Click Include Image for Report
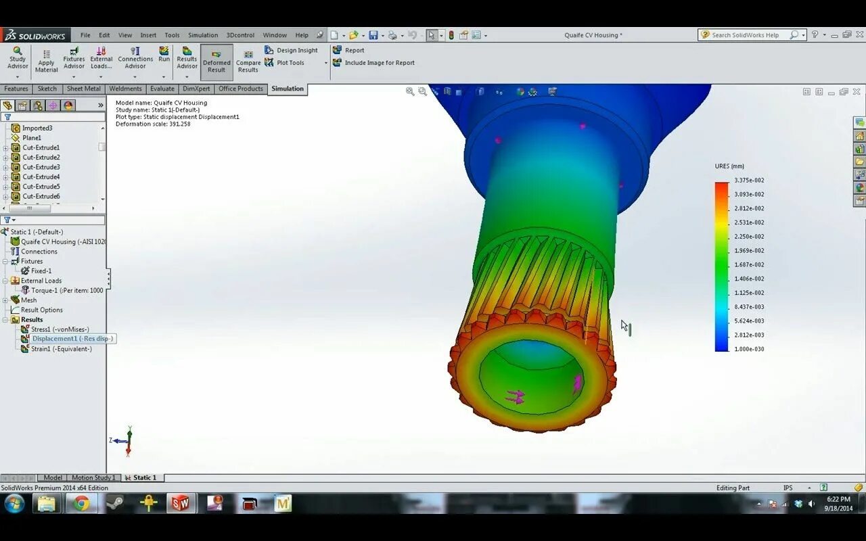This screenshot has width=866, height=541. (373, 63)
